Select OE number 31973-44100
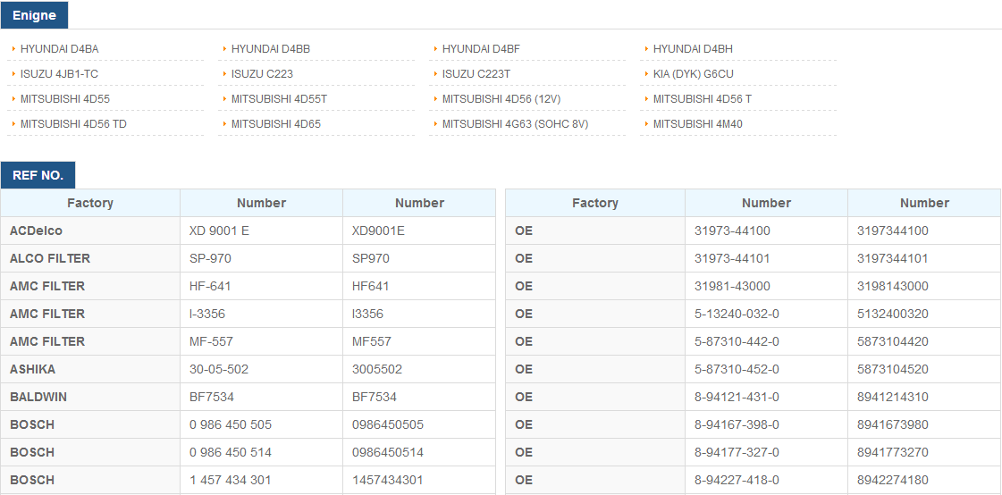This screenshot has width=1002, height=495. click(732, 231)
